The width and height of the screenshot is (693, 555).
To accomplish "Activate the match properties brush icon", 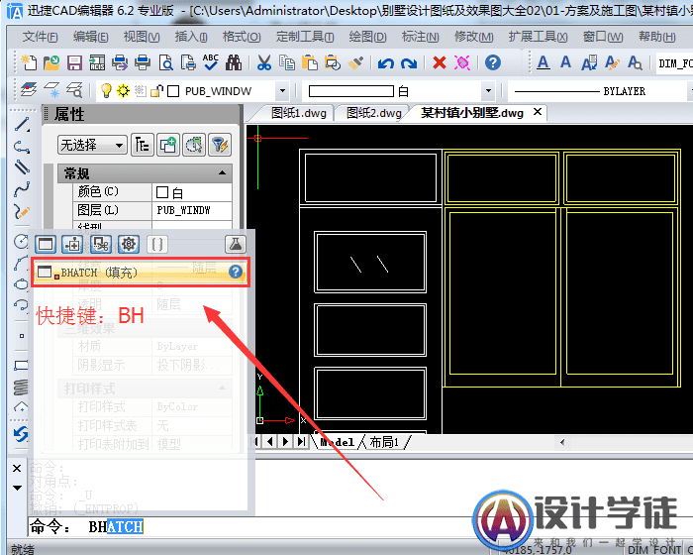I will click(355, 62).
